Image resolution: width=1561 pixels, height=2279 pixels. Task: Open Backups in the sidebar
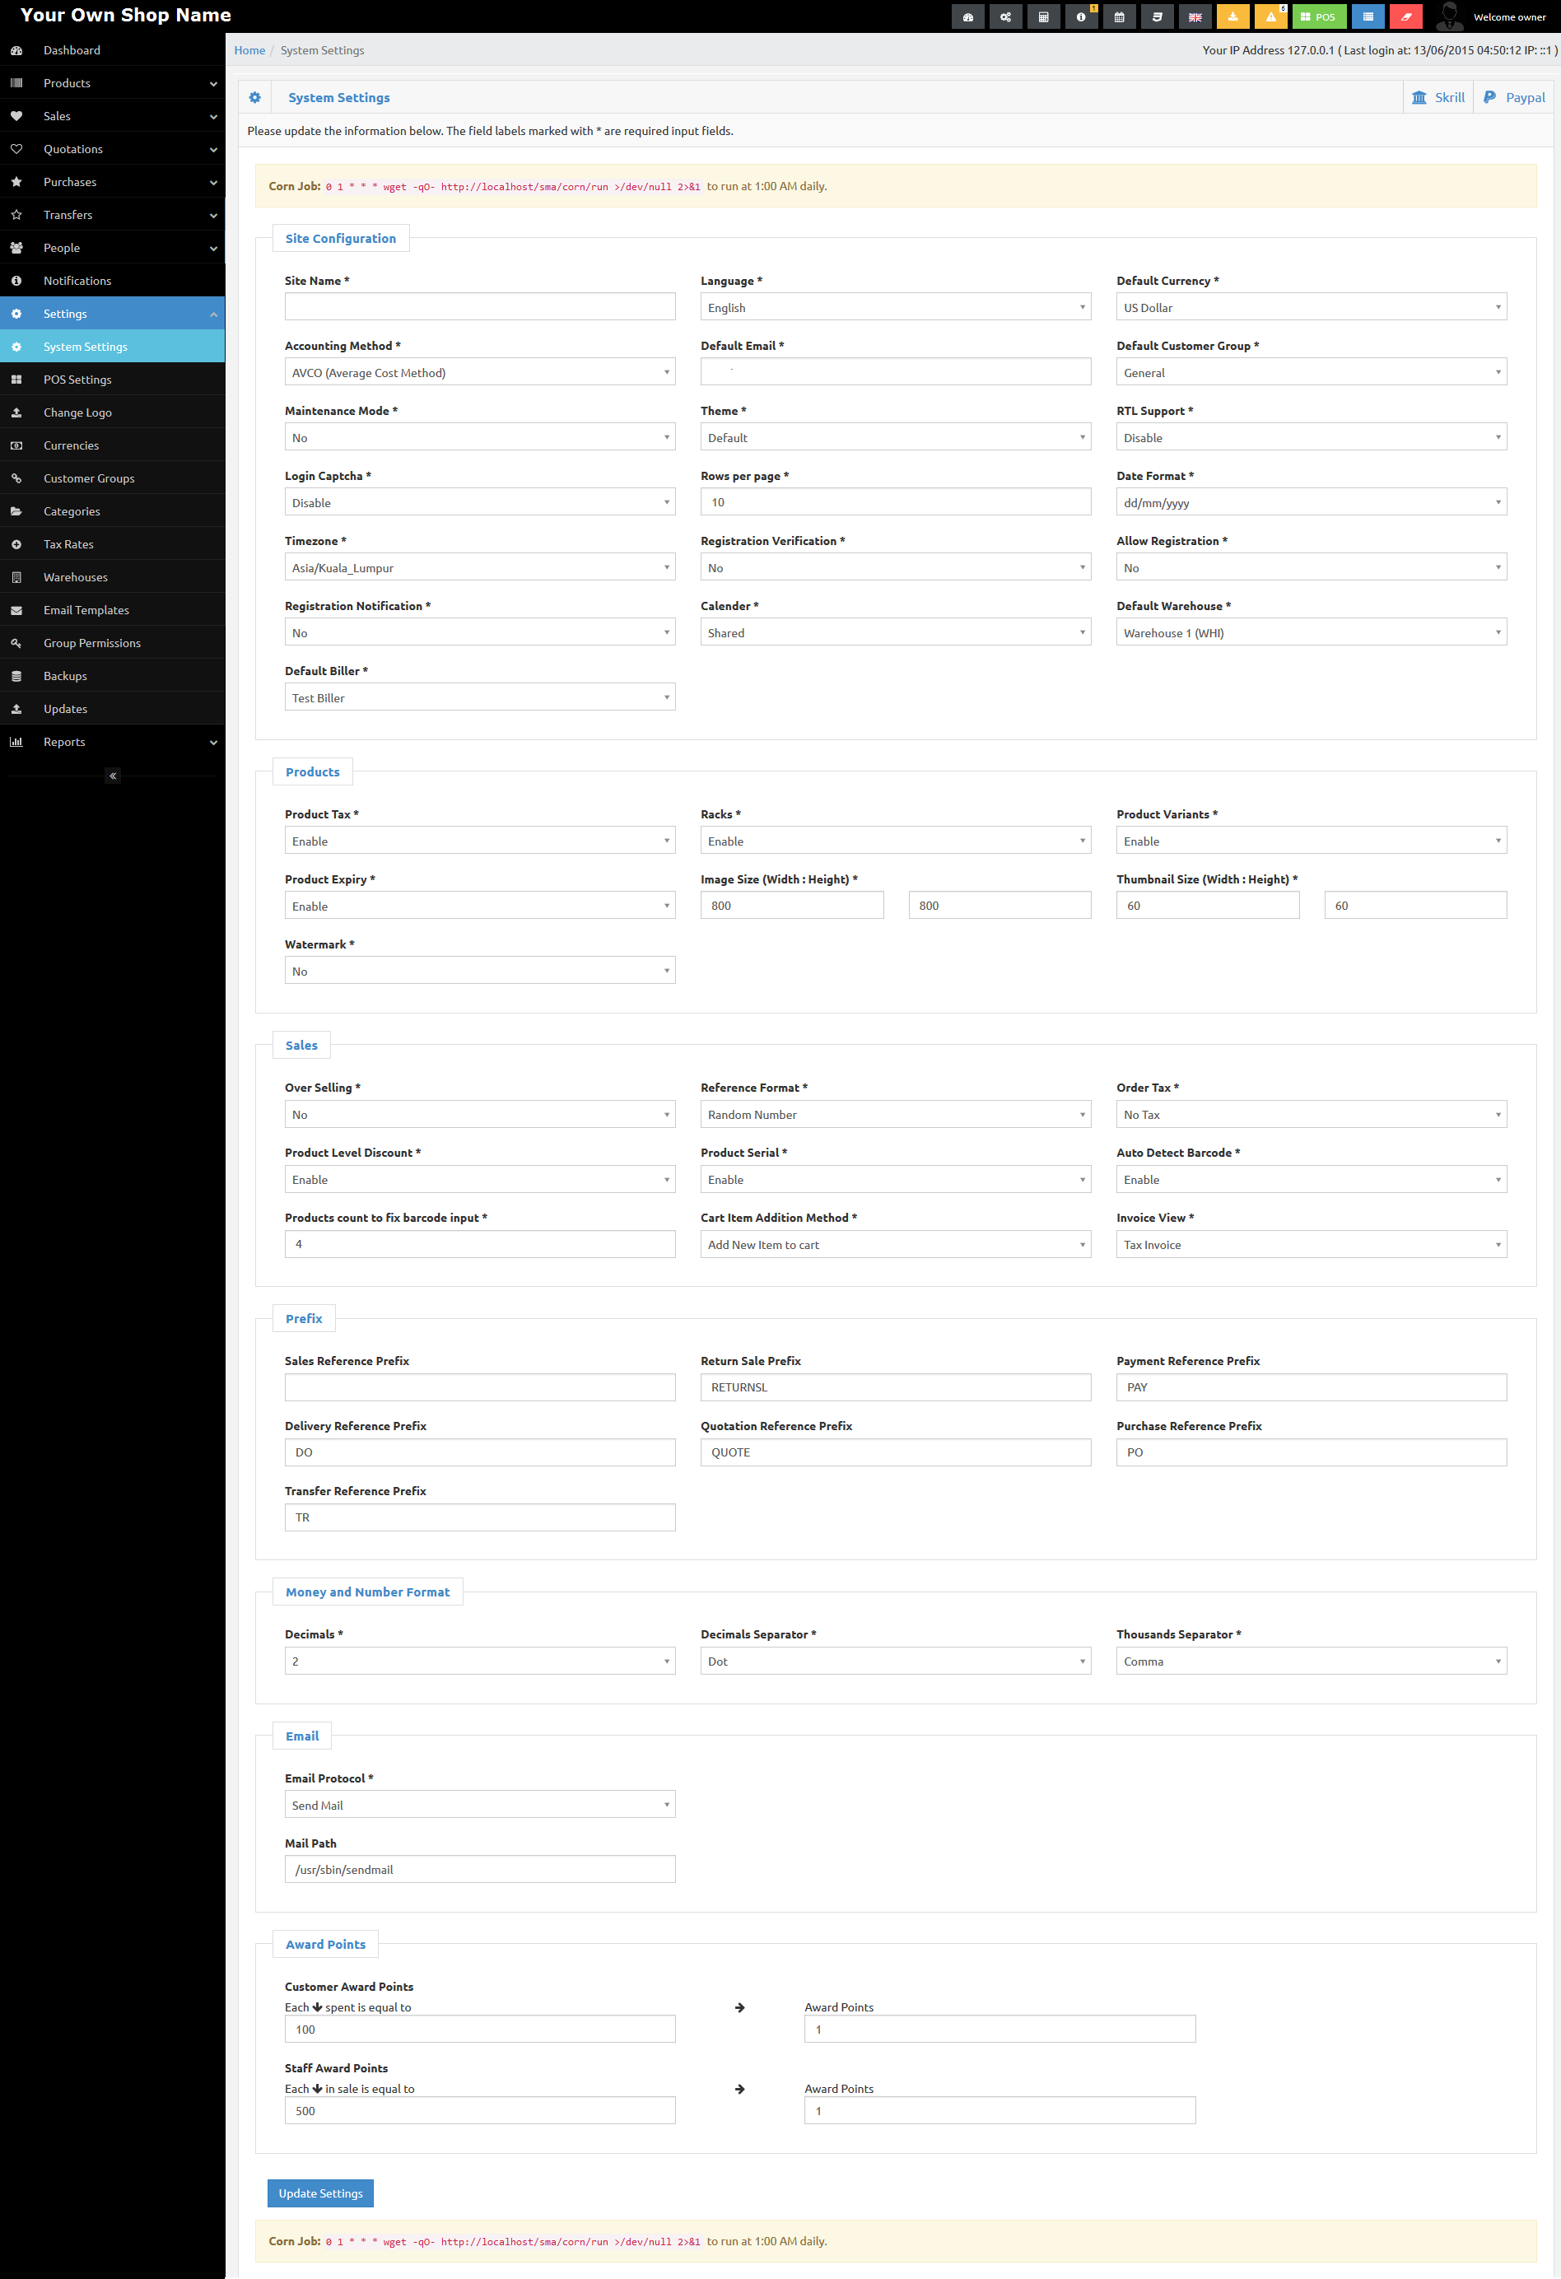click(113, 676)
